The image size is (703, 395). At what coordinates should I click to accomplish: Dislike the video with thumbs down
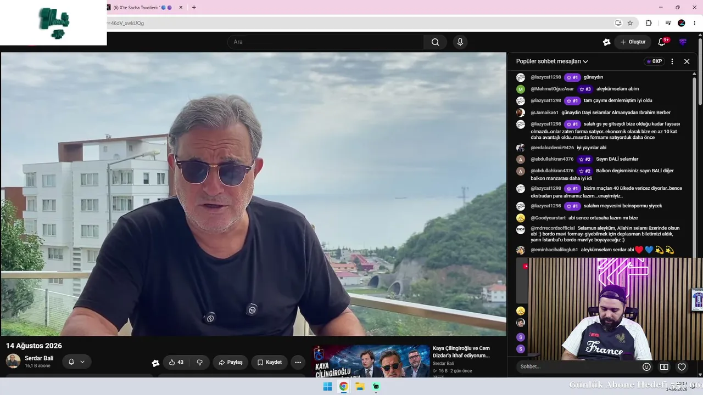pyautogui.click(x=199, y=362)
